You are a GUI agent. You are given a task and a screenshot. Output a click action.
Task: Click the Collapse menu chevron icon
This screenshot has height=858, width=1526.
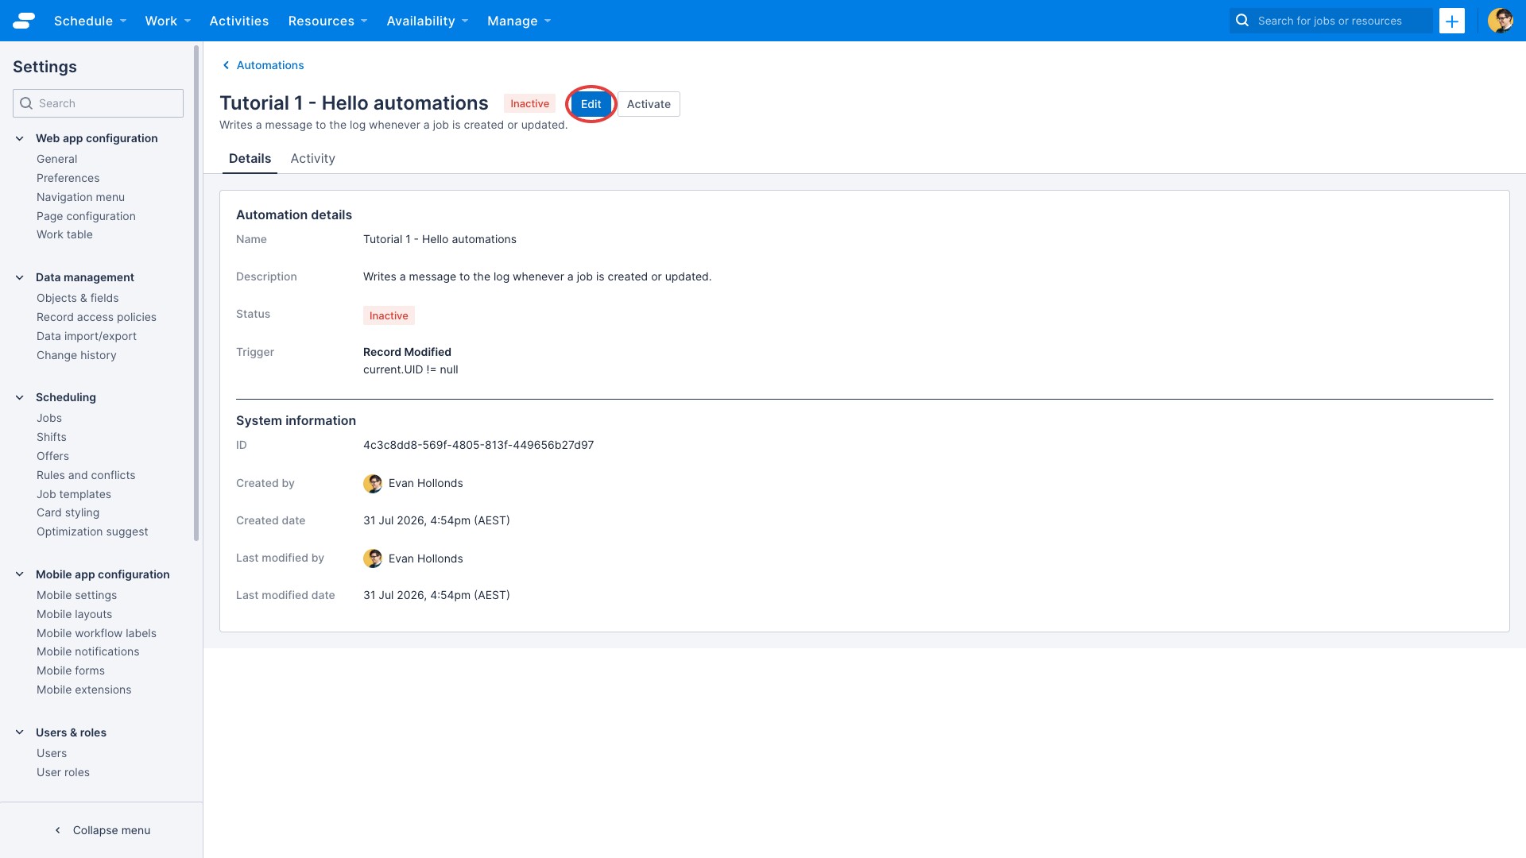click(57, 830)
